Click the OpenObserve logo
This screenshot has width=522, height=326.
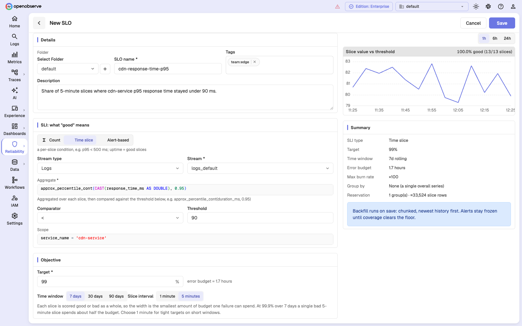click(23, 6)
